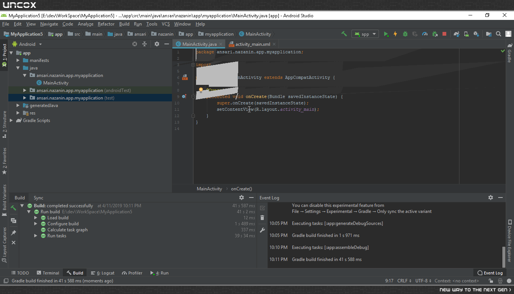Screen dimensions: 514x294
Task: Switch to the activity_main.xml editor tab
Action: click(252, 44)
